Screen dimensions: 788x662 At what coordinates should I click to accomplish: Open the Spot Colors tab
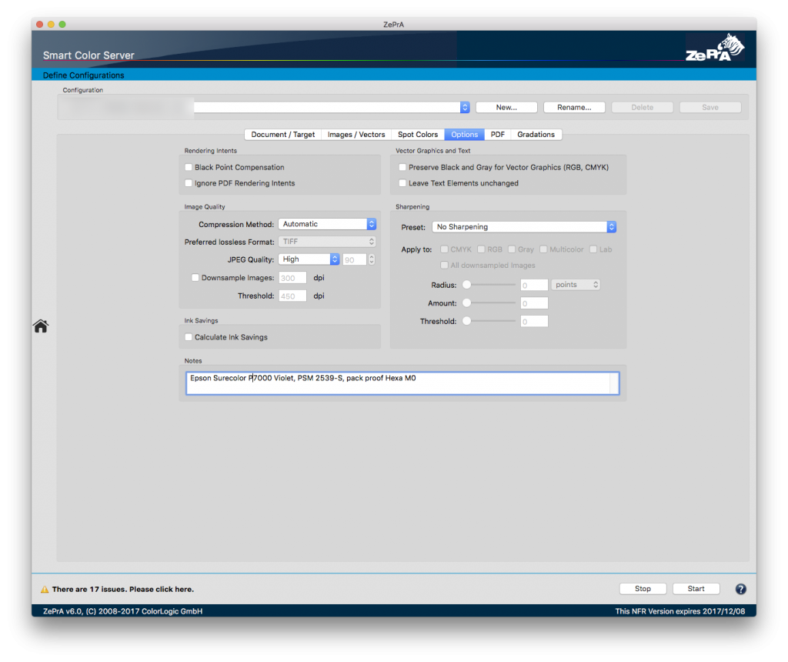(x=418, y=135)
